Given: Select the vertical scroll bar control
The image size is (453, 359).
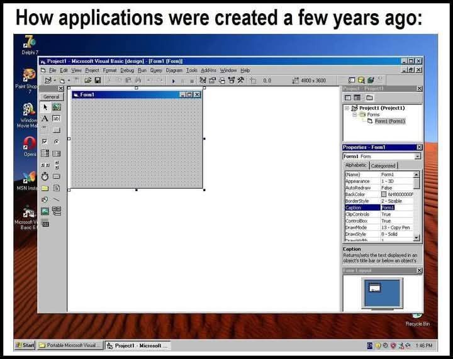Looking at the screenshot, I should (x=57, y=165).
